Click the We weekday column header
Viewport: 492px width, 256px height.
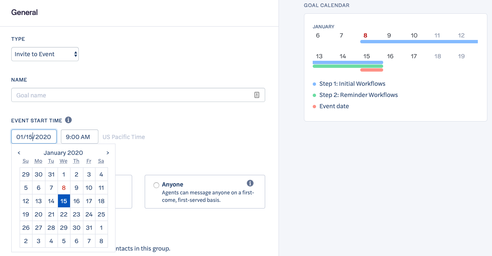tap(64, 161)
